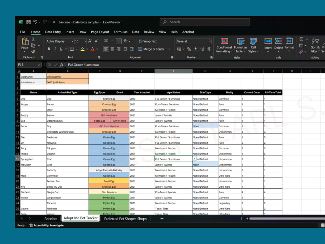
Task: Open the Receipts sheet tab
Action: [51, 219]
